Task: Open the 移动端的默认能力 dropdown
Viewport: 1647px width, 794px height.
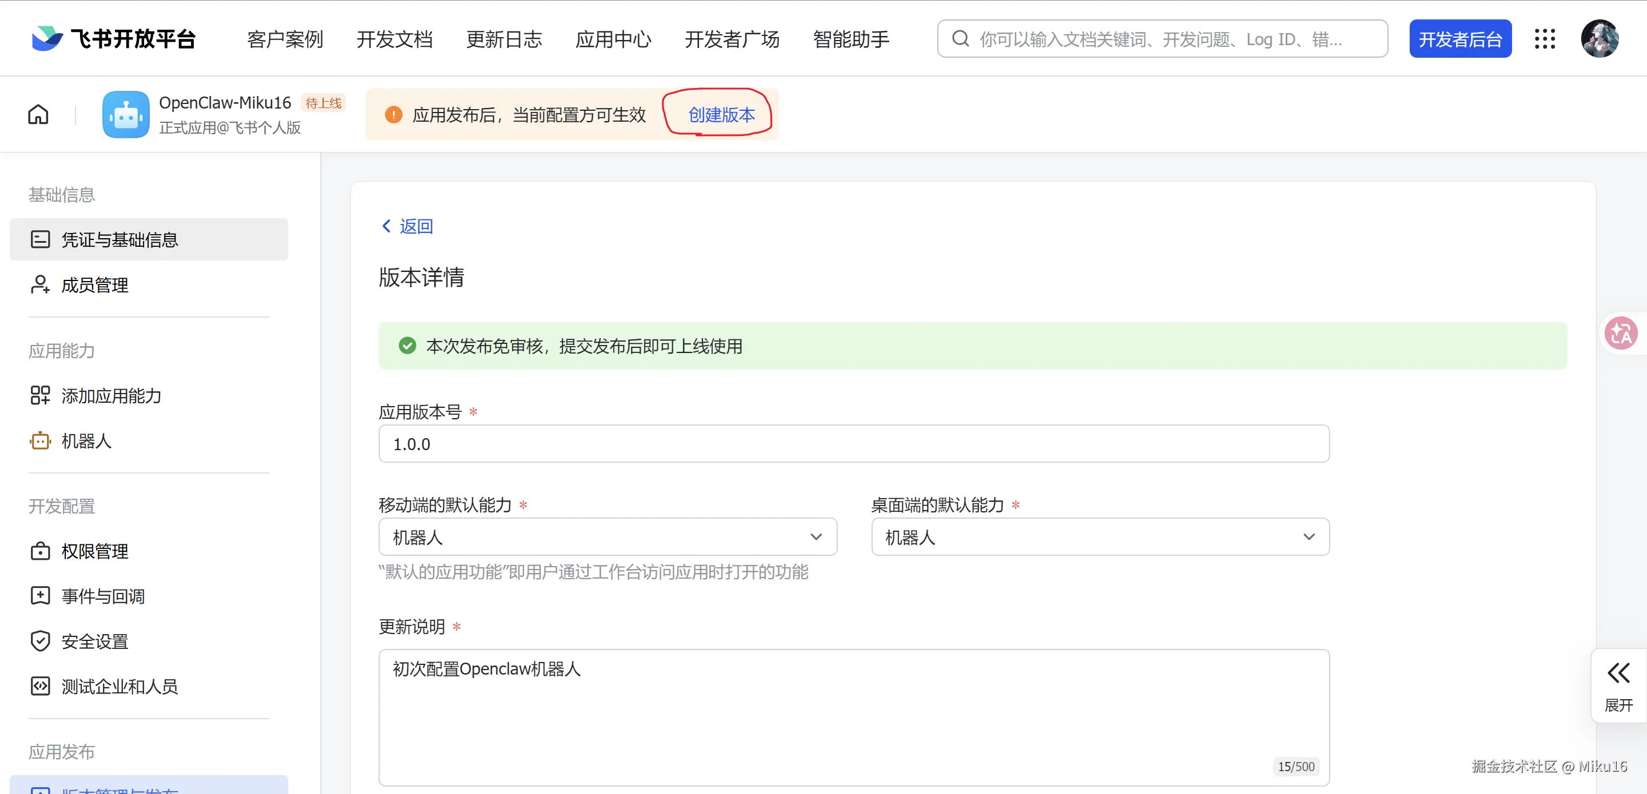Action: tap(607, 536)
